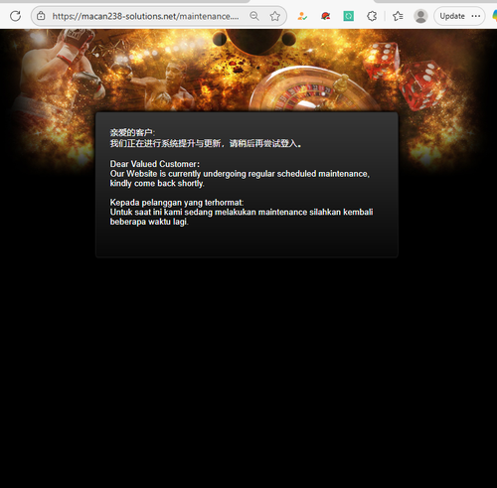This screenshot has height=488, width=497.
Task: Click the 'Kepada pelanggan yang terhormat:' text
Action: (177, 203)
